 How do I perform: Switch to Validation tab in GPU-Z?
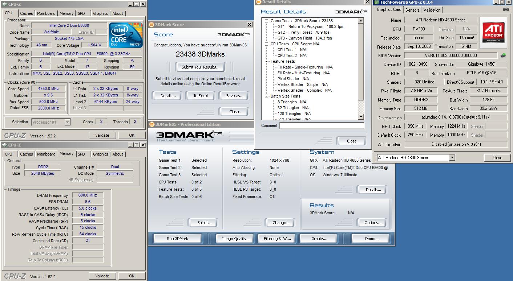432,10
